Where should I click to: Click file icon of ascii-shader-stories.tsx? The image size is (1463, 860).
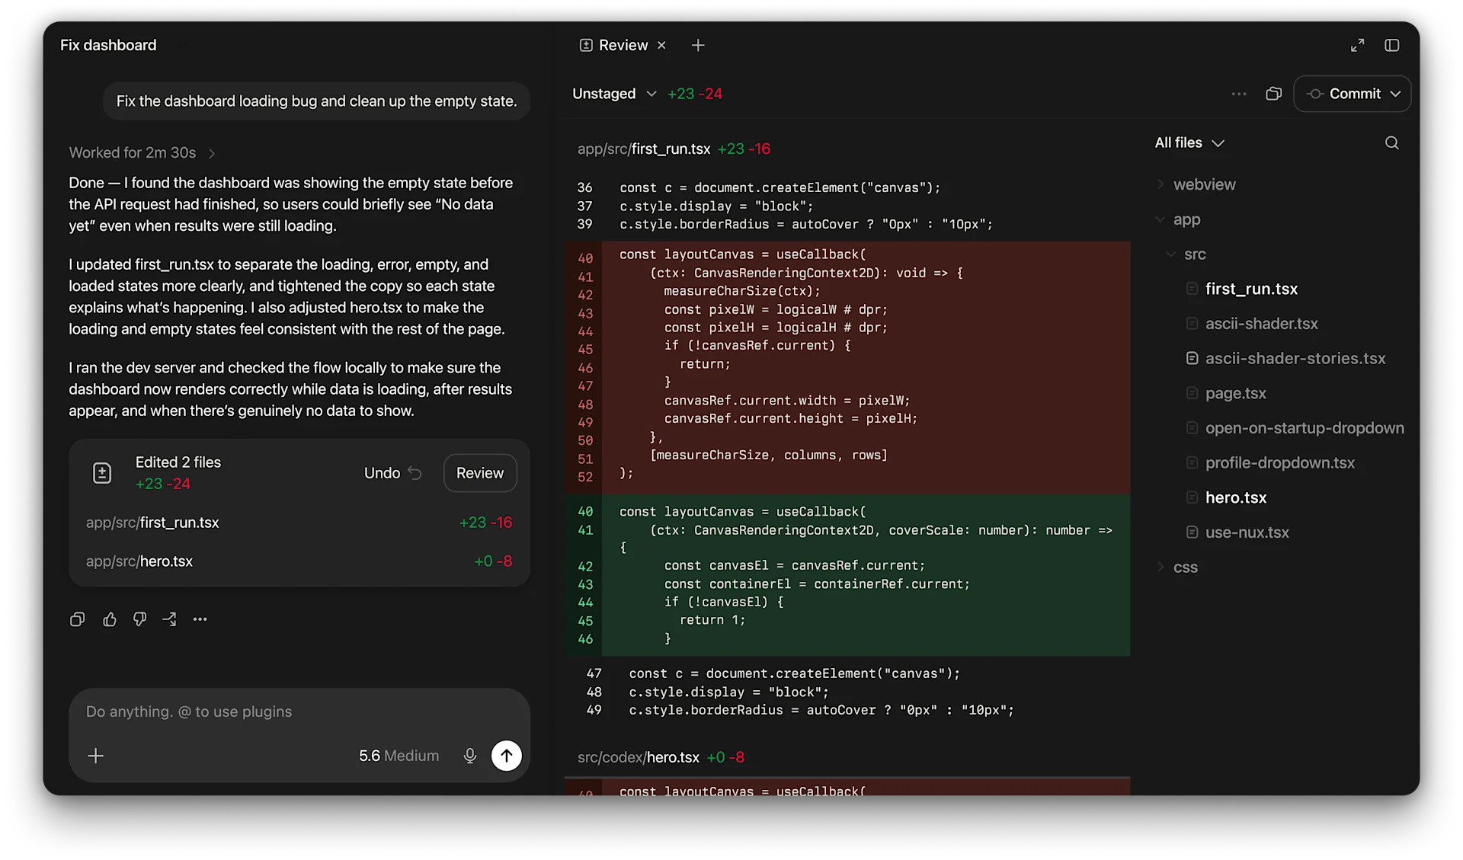tap(1192, 358)
